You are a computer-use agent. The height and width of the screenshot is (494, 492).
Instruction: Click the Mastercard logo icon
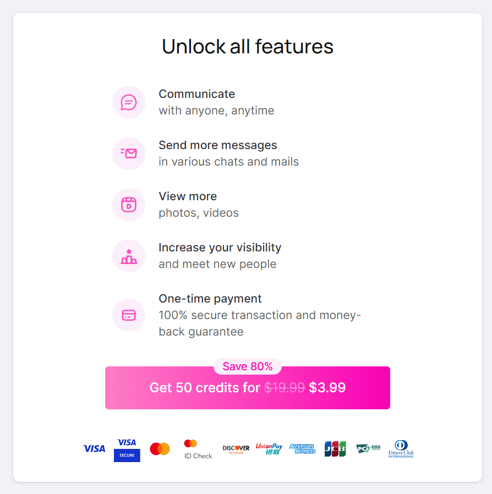[160, 449]
